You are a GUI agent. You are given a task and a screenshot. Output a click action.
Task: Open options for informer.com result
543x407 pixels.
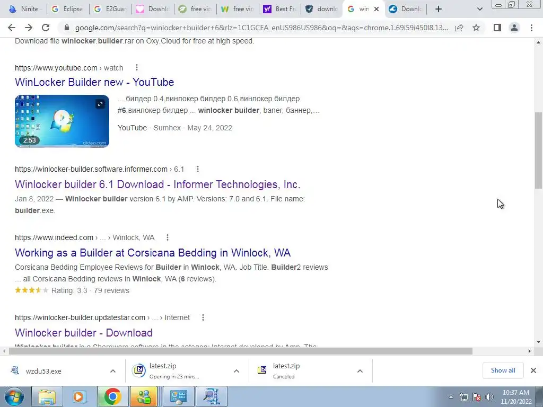(198, 169)
